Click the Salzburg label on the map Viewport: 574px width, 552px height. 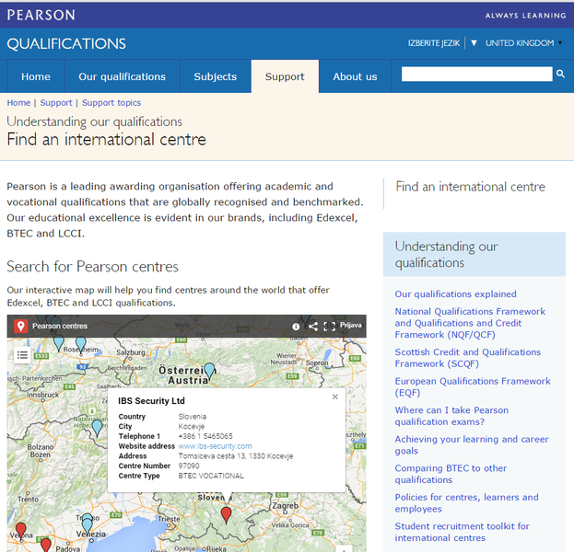coord(131,352)
